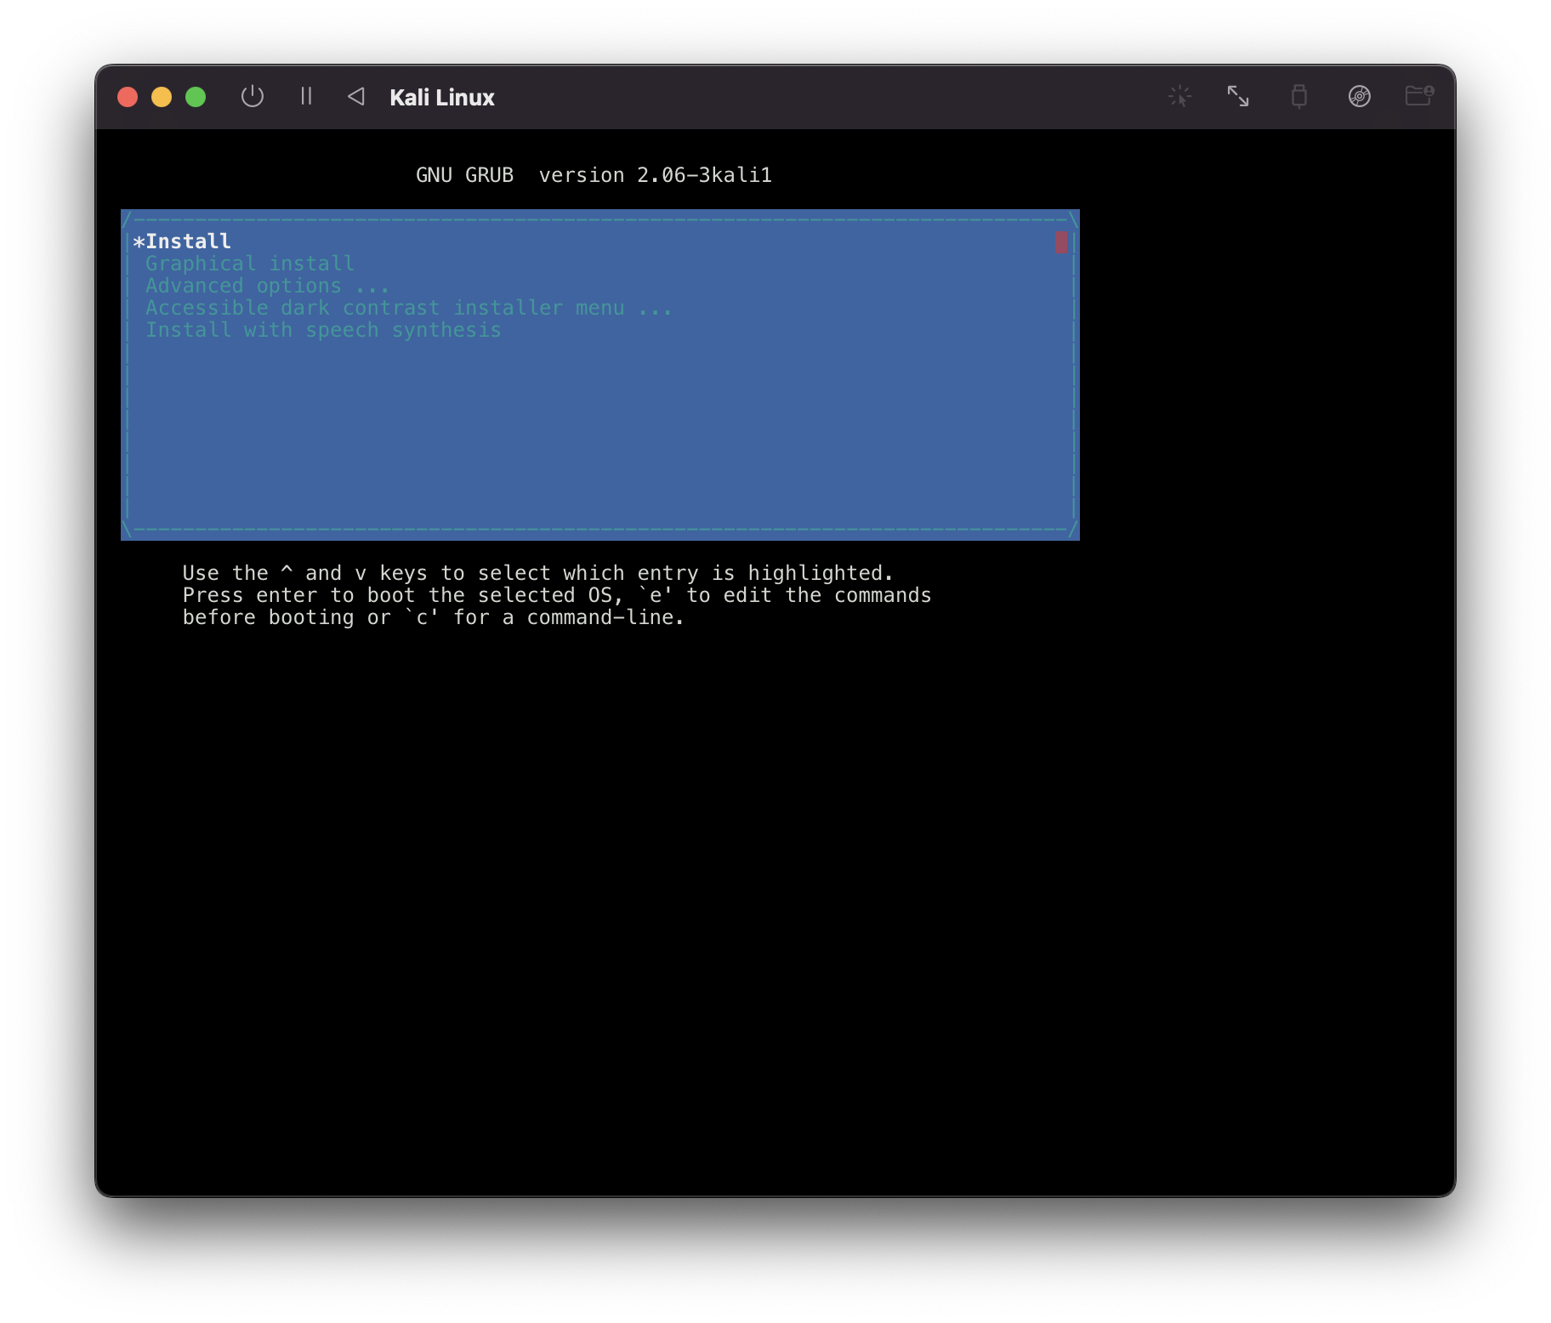
Task: Click the boot instructions help text
Action: click(557, 595)
